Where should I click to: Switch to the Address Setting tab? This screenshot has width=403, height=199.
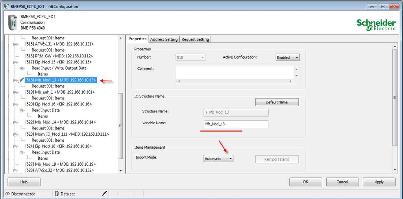(x=164, y=39)
